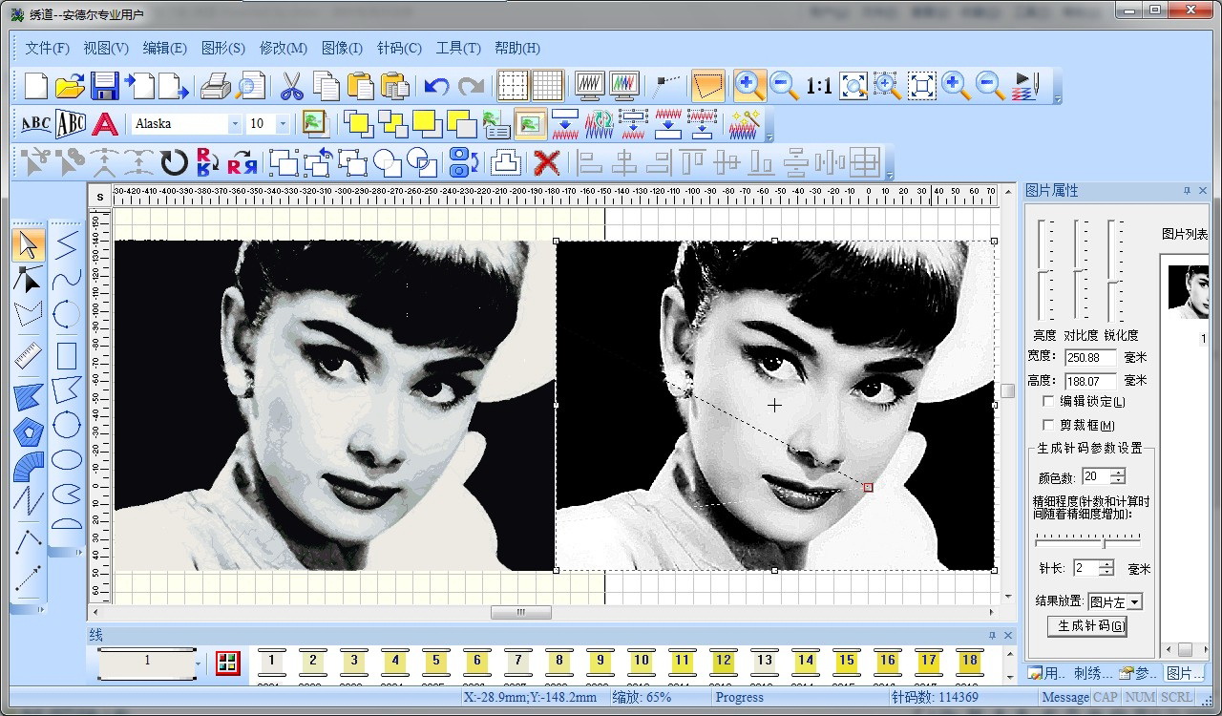Open the 视图(V) menu
Viewport: 1222px width, 716px height.
(106, 48)
